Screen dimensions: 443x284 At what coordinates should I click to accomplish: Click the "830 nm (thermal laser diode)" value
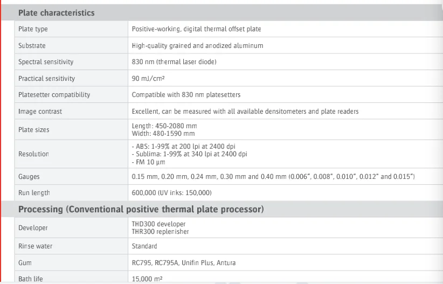pos(174,62)
